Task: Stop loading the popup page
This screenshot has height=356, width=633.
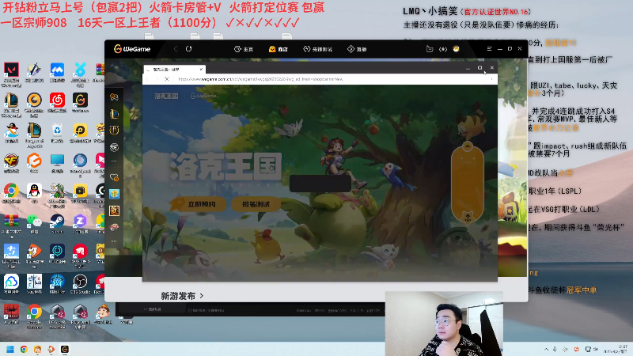Action: 166,79
